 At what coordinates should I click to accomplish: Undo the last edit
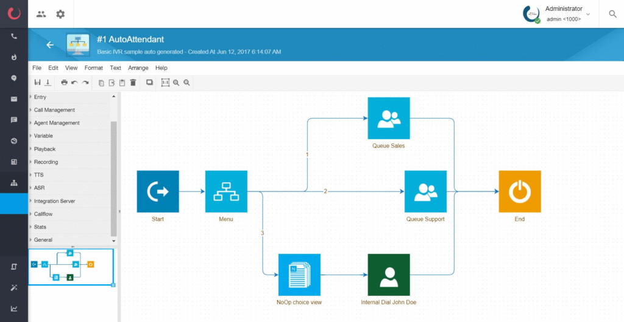point(74,83)
